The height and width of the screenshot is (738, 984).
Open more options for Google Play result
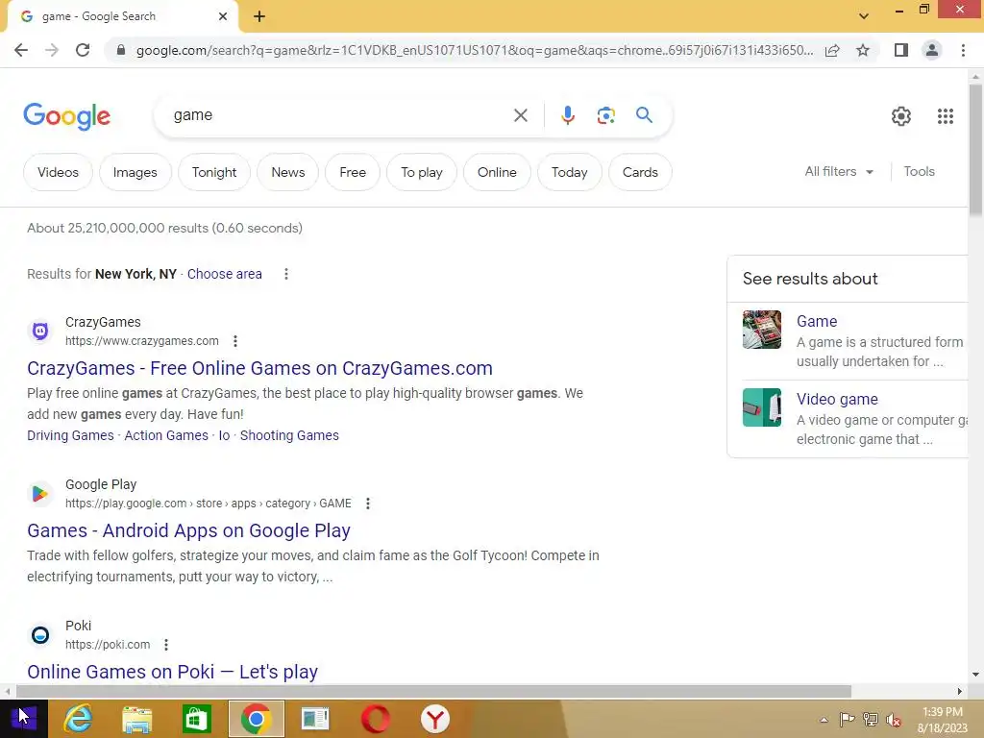point(368,504)
